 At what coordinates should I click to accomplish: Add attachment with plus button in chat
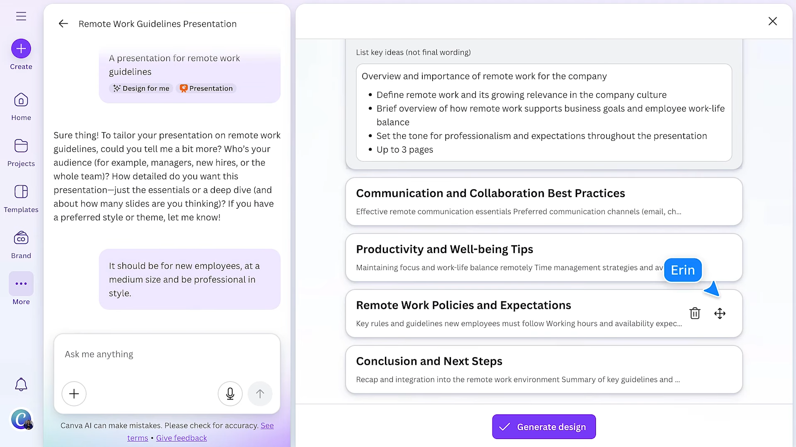coord(74,394)
